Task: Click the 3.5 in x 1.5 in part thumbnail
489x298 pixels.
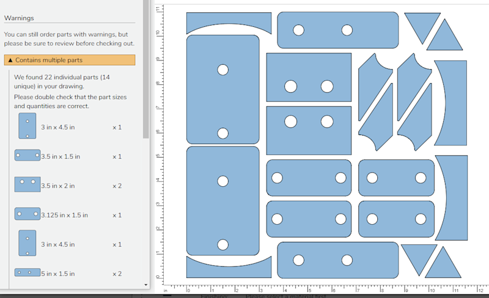Action: (x=28, y=155)
